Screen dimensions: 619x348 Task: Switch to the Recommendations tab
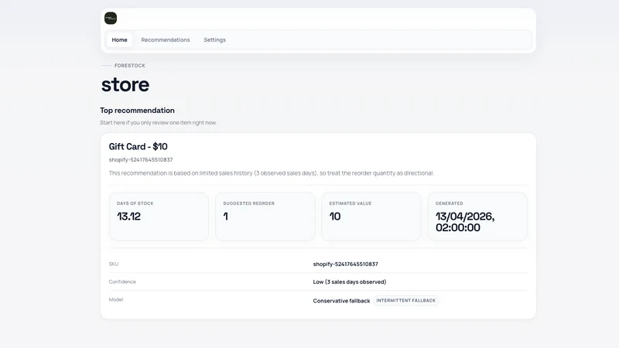click(166, 40)
